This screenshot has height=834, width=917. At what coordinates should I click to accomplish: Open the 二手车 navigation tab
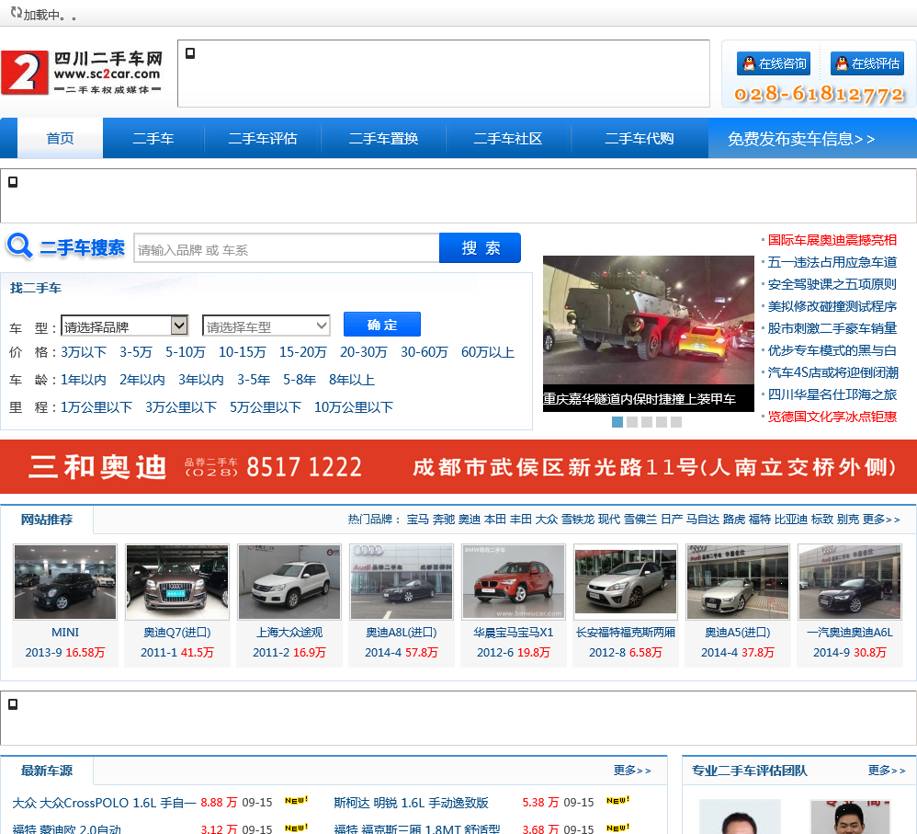coord(153,138)
